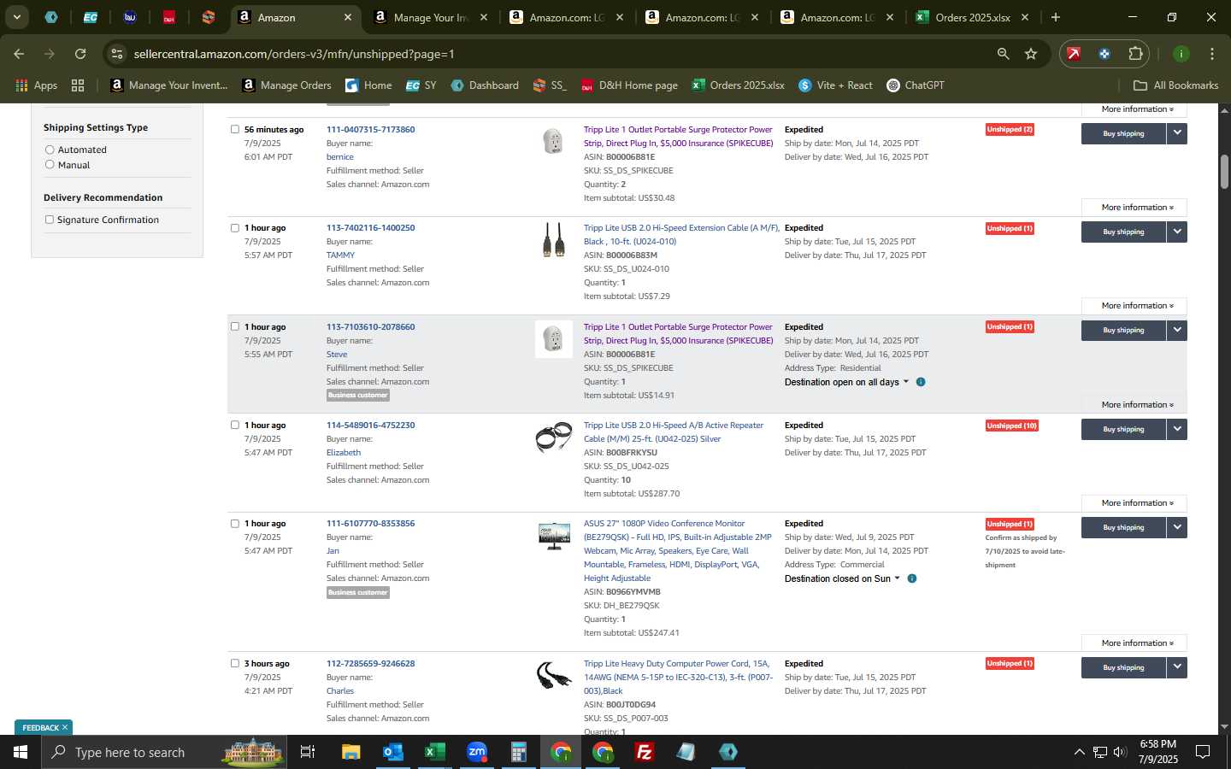Select the Manual shipping settings radio
This screenshot has width=1231, height=769.
(50, 164)
